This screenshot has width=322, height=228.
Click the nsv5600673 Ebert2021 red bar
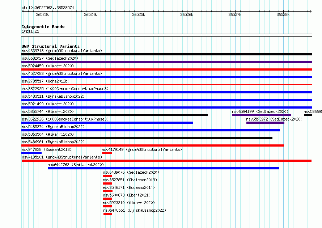point(107,199)
